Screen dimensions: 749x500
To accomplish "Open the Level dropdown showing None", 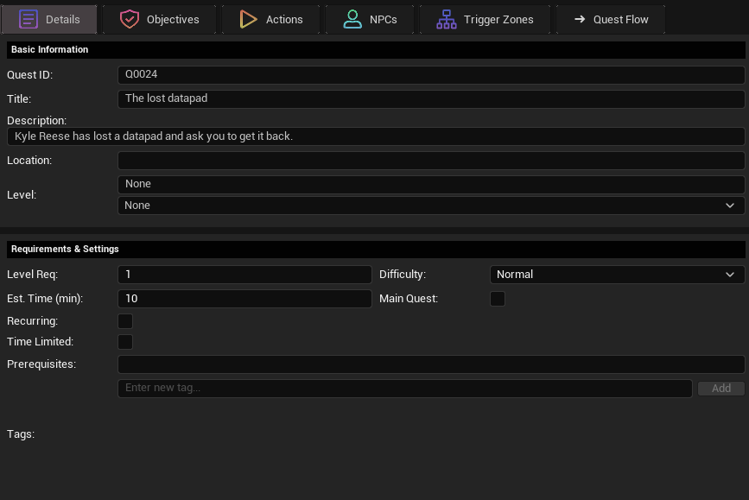I will (x=431, y=206).
